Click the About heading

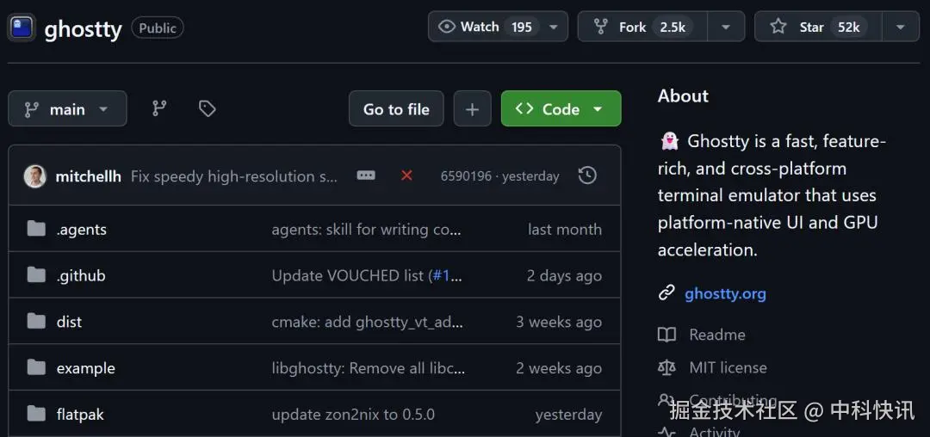pyautogui.click(x=683, y=96)
